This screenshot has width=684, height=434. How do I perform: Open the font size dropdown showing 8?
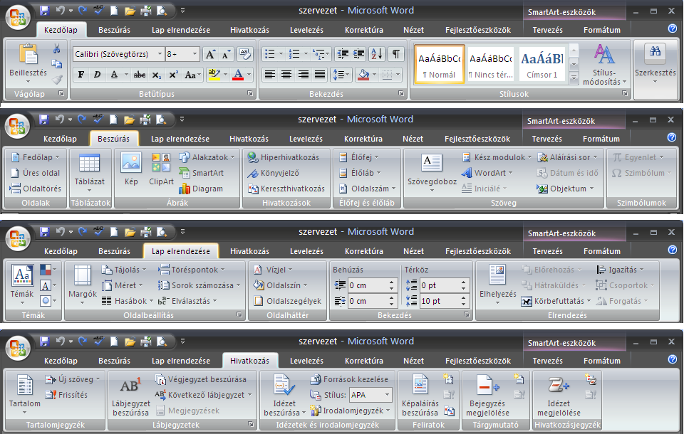click(x=195, y=54)
